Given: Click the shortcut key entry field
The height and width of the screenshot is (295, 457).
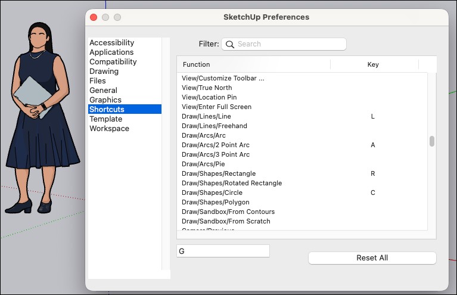Looking at the screenshot, I should click(223, 251).
